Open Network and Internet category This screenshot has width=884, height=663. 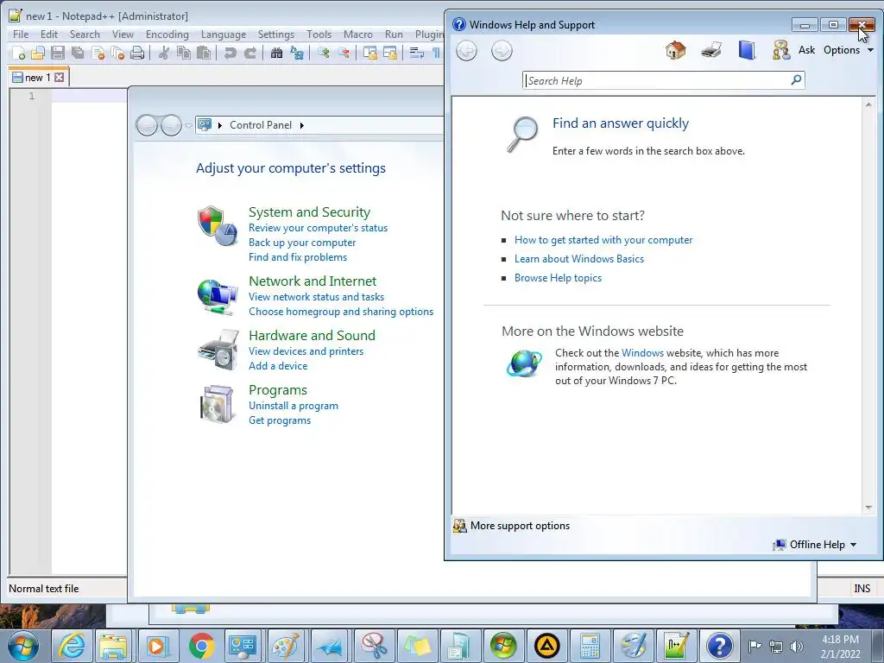pos(313,281)
